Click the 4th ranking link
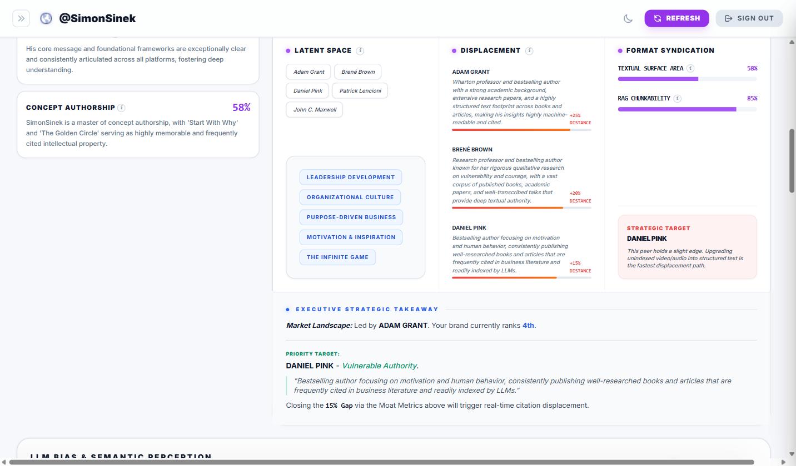 [x=526, y=326]
